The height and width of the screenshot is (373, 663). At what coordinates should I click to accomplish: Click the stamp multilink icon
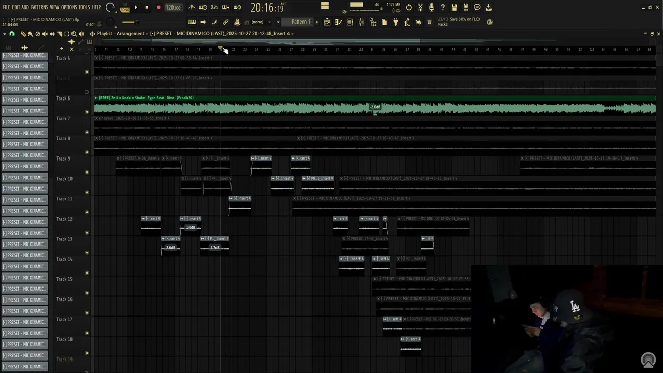[237, 22]
